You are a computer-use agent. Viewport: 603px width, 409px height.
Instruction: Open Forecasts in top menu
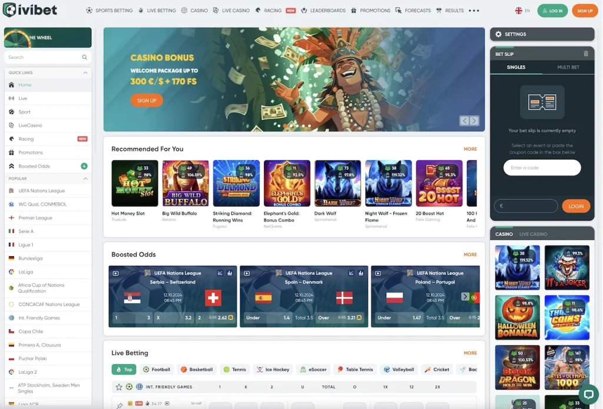(x=413, y=11)
